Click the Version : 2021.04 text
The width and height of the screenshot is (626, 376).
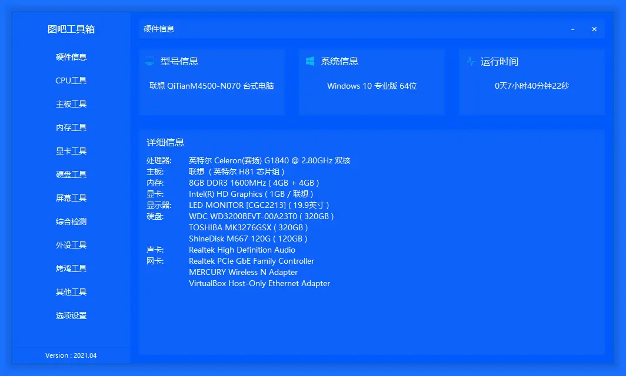(x=71, y=355)
